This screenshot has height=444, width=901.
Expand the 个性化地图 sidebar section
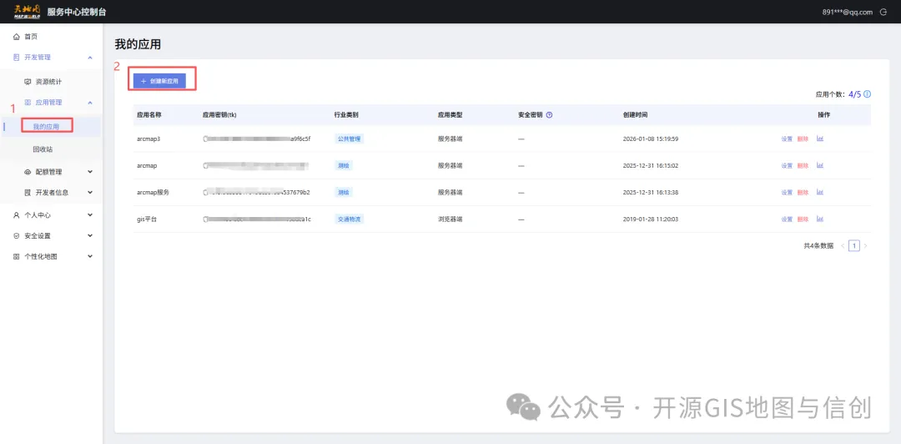pyautogui.click(x=90, y=256)
